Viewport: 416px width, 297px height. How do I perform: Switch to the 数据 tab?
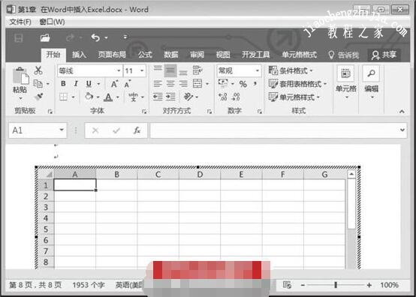click(x=171, y=55)
